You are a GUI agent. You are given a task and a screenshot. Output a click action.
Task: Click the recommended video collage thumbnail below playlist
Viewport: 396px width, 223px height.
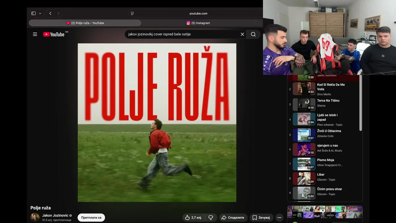pyautogui.click(x=325, y=212)
